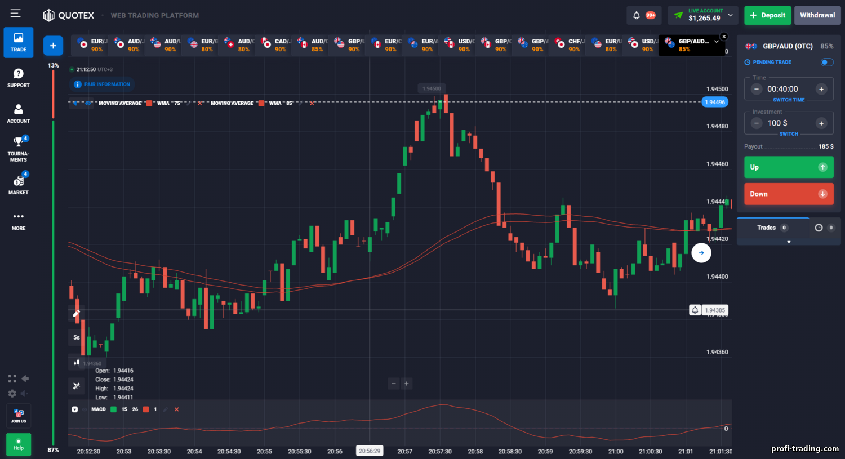
Task: Change the MACD green color swatch
Action: click(x=113, y=409)
